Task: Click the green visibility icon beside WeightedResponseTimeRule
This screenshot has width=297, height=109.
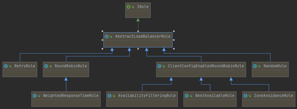Action: click(x=39, y=96)
